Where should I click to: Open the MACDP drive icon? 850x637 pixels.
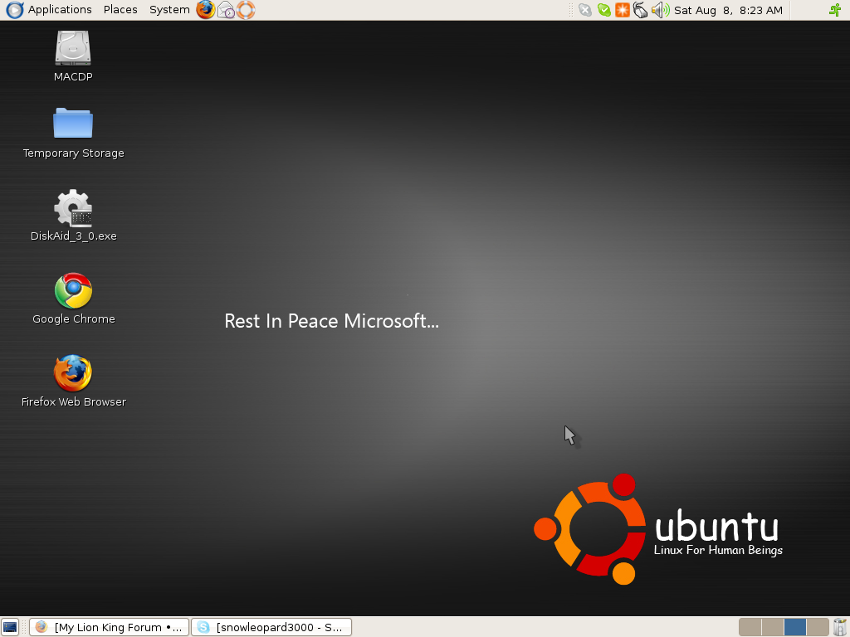(73, 48)
